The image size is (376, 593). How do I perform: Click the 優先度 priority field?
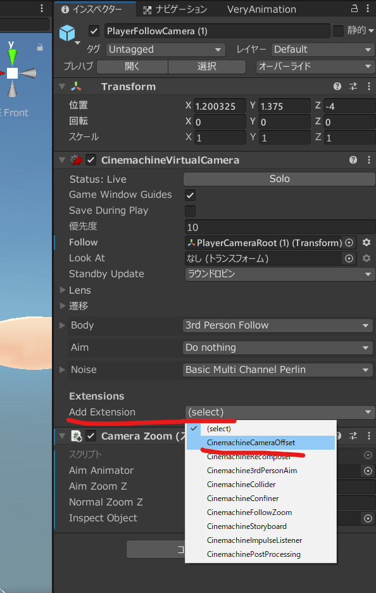point(280,227)
